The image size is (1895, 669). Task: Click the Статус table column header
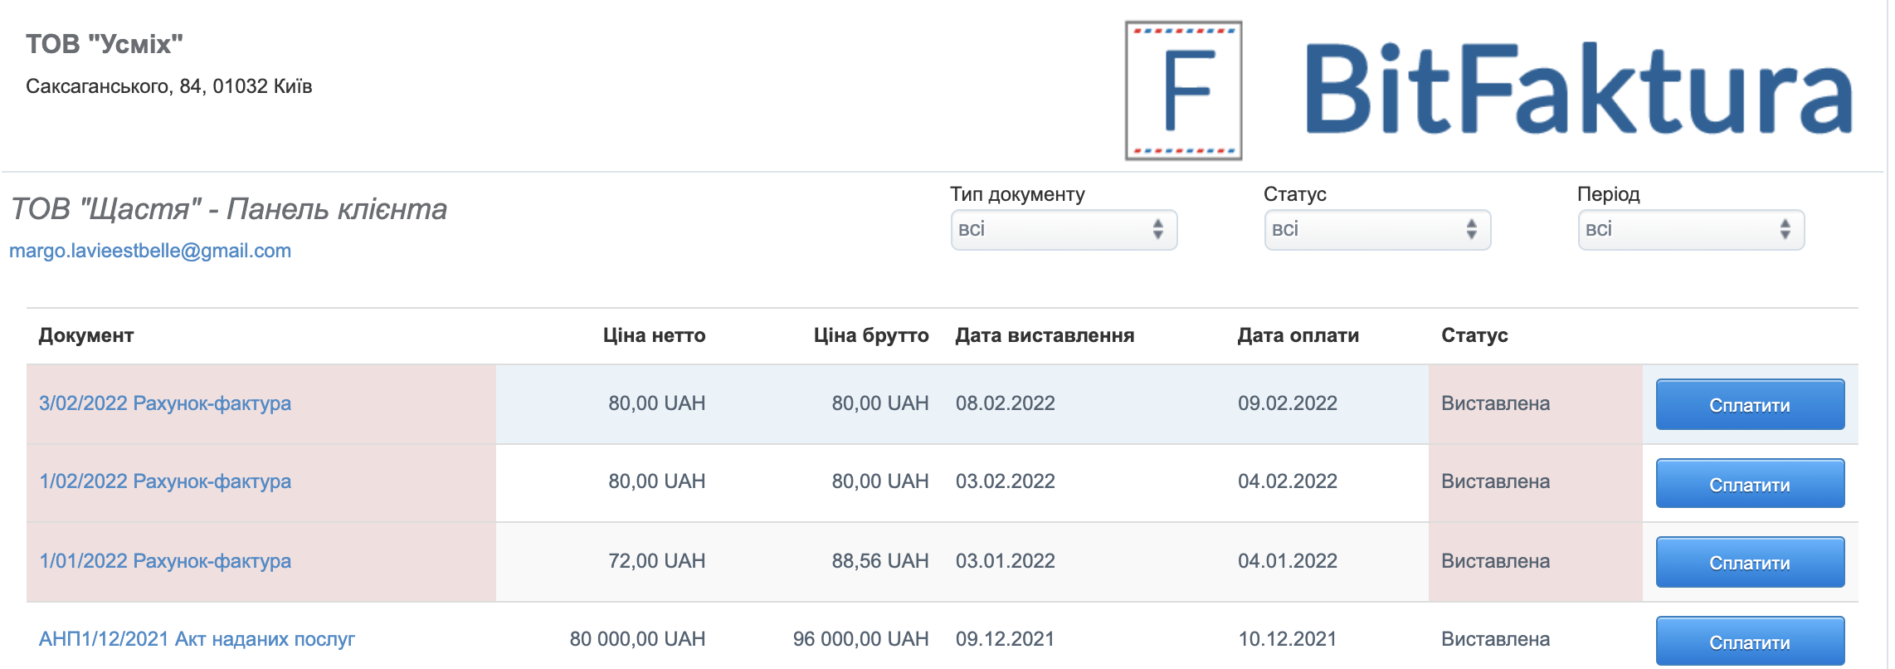point(1474,335)
